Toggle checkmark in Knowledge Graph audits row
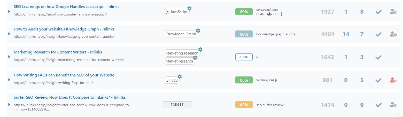Image resolution: width=403 pixels, height=117 pixels. pos(378,34)
